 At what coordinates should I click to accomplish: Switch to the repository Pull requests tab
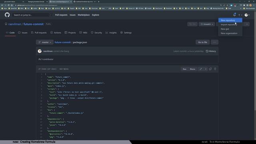point(39,33)
